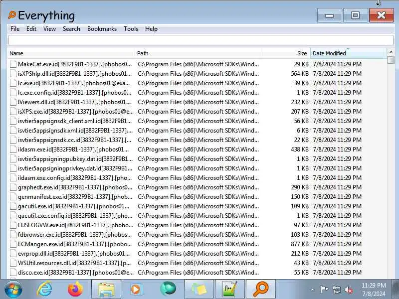Select the ildasm.exe.id file icon (438 KB)
Image resolution: width=399 pixels, height=299 pixels.
(x=13, y=149)
